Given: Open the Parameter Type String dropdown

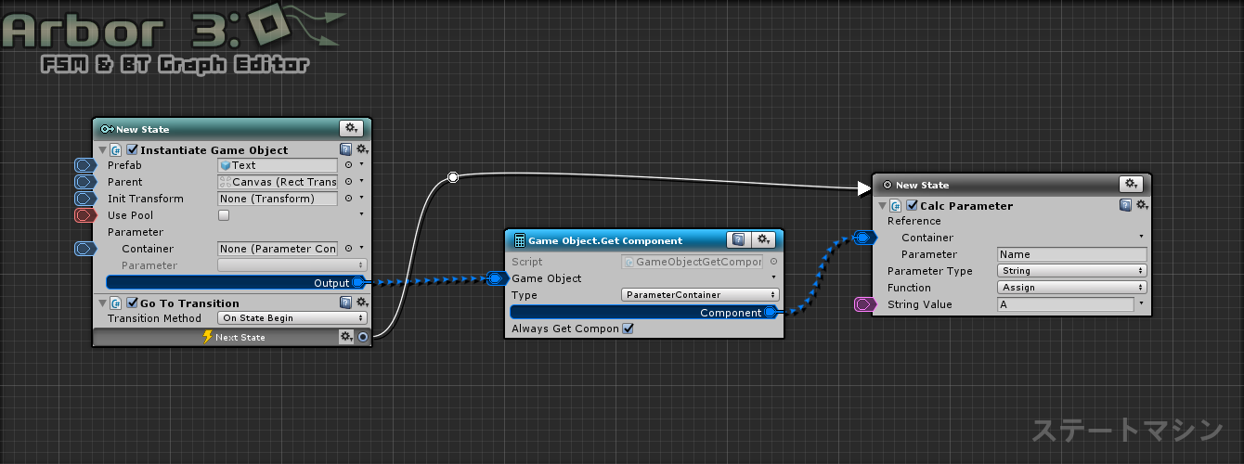Looking at the screenshot, I should click(1071, 271).
